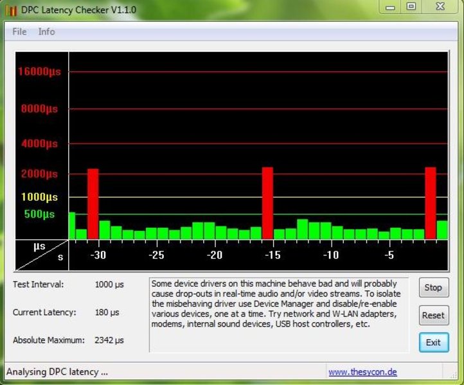Close the DPC Latency Checker window
The height and width of the screenshot is (385, 464).
click(x=440, y=6)
